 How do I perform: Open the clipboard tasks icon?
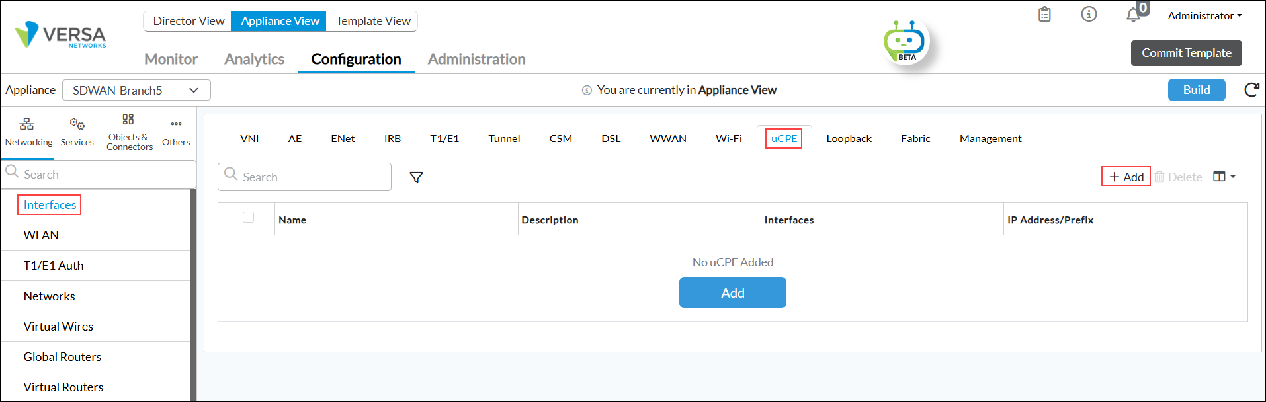coord(1044,15)
